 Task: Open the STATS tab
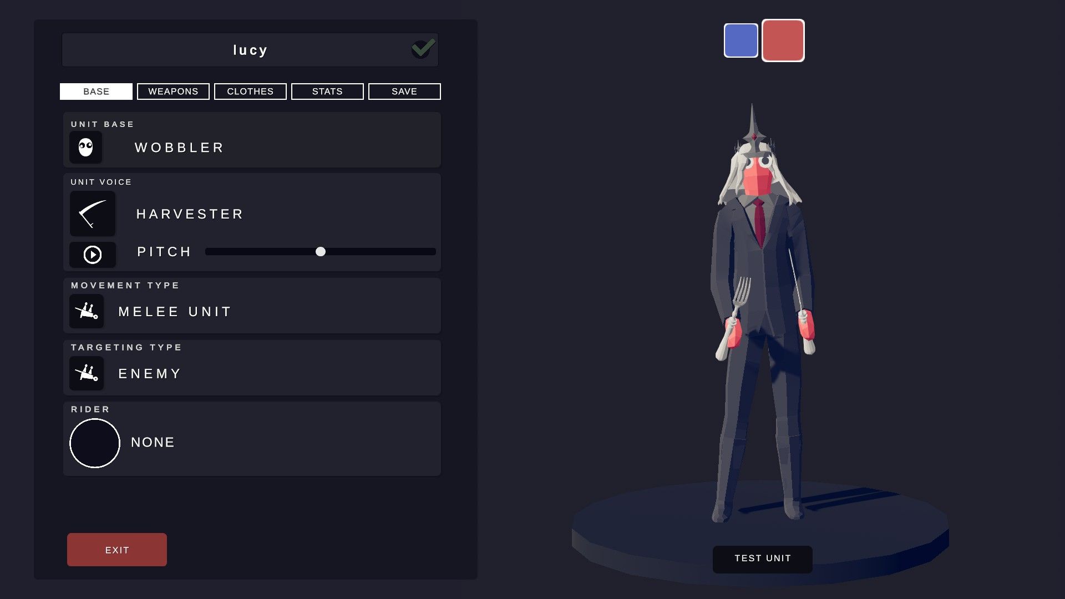327,92
